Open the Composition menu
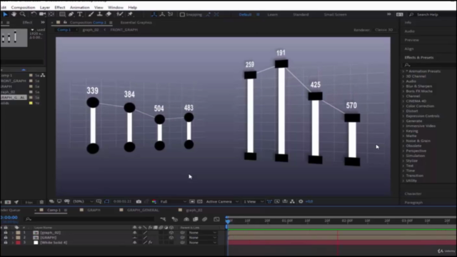 tap(23, 7)
